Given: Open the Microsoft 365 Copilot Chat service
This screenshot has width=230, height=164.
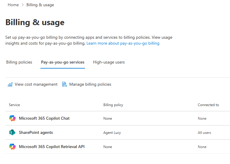Looking at the screenshot, I should (44, 118).
